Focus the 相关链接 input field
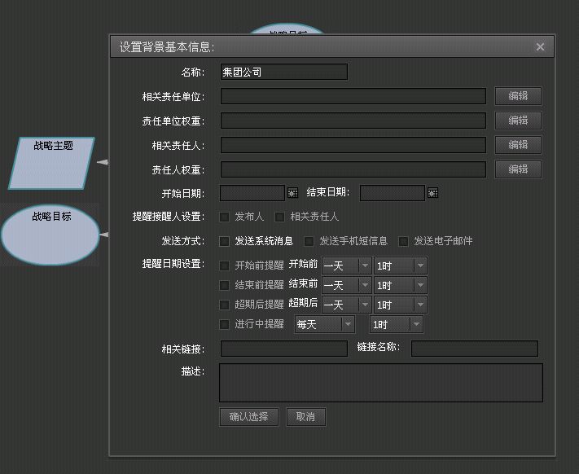 click(284, 349)
